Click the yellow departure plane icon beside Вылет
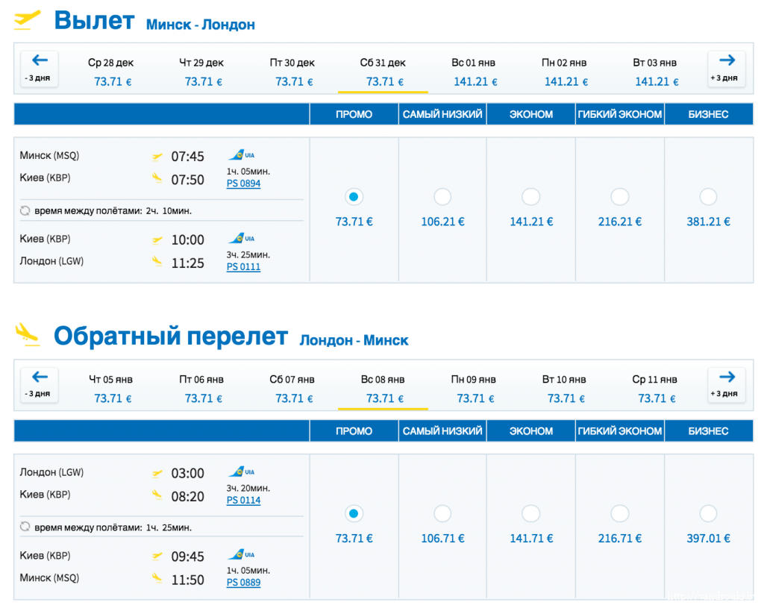The height and width of the screenshot is (608, 764). (28, 20)
